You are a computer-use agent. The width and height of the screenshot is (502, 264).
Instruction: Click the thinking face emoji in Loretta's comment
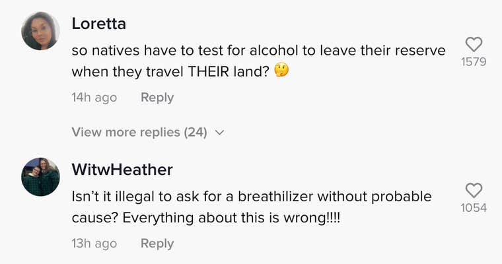click(x=282, y=71)
